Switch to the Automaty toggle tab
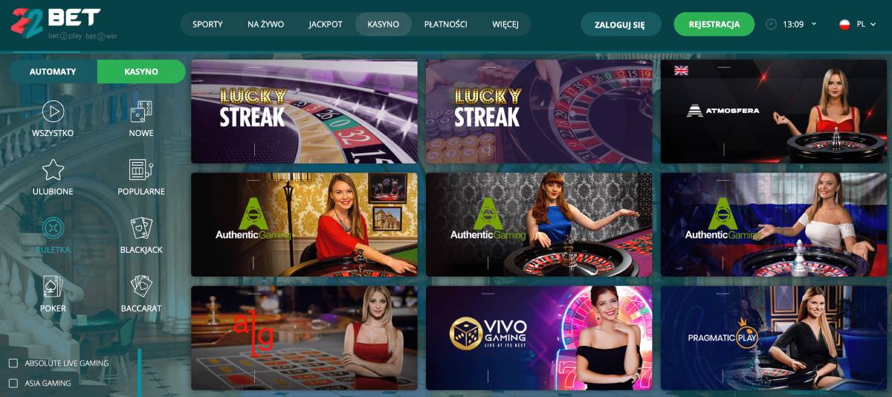 pos(53,71)
